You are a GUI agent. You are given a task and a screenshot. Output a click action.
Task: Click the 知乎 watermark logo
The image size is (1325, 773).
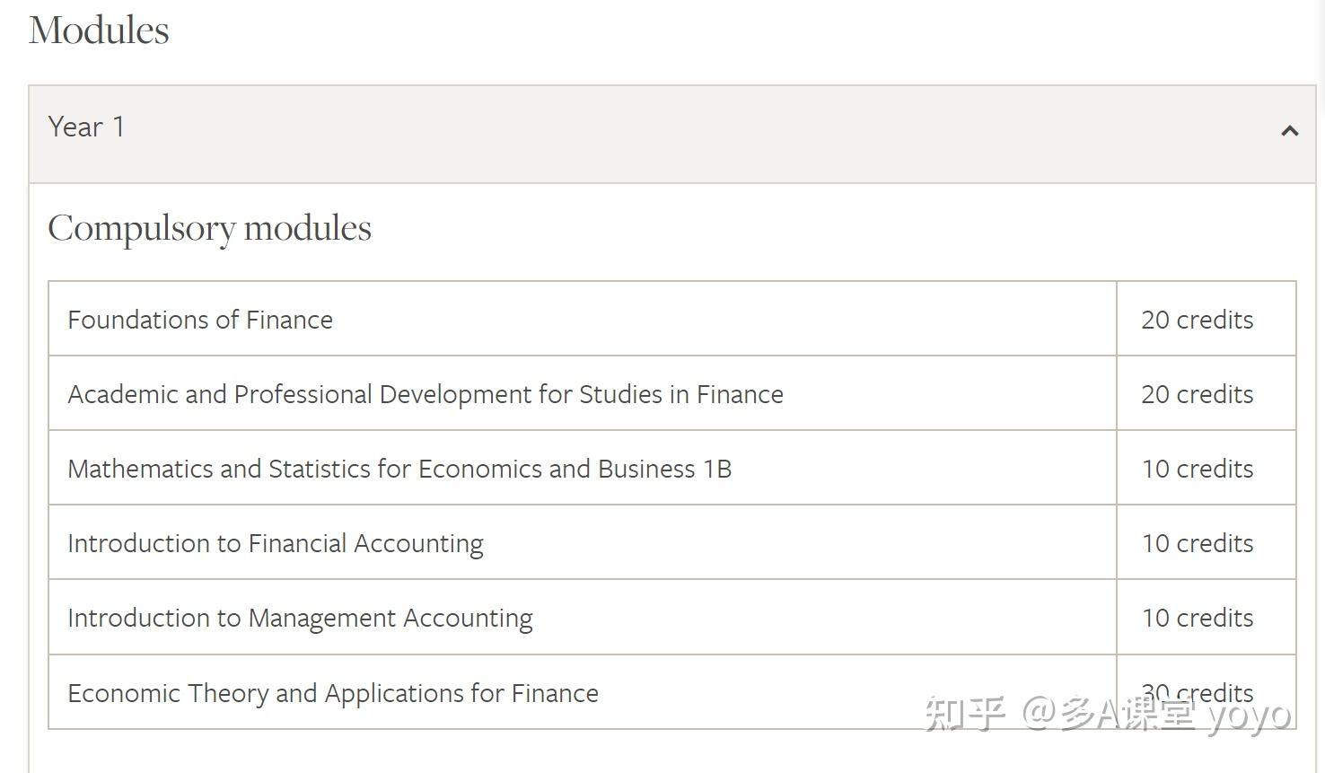pyautogui.click(x=964, y=714)
